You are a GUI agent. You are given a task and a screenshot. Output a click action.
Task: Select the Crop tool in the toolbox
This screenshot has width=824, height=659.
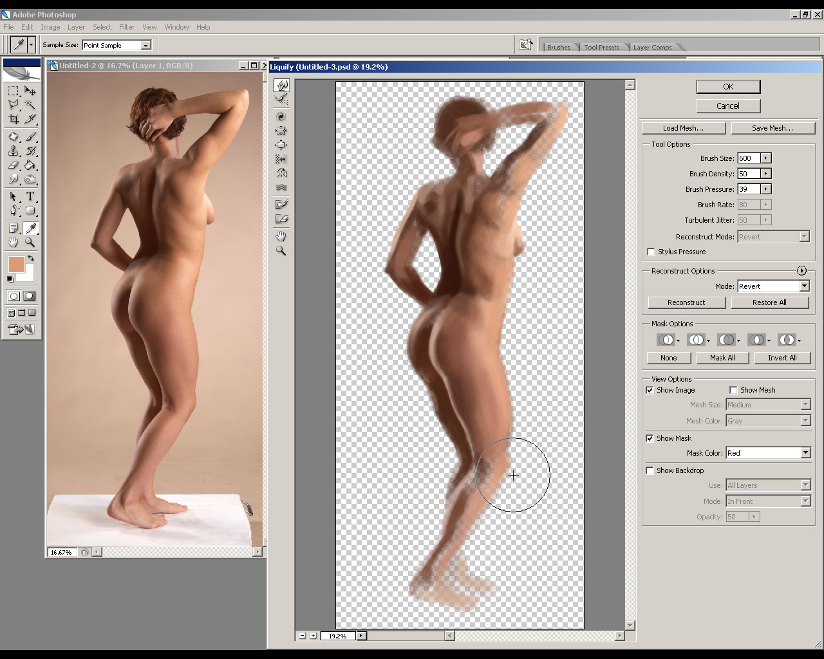click(14, 119)
